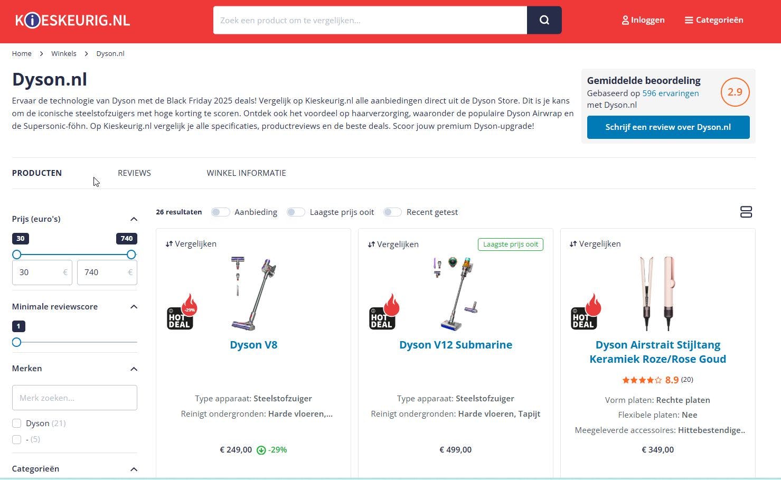The height and width of the screenshot is (480, 781).
Task: Click the search magnifier button
Action: (544, 20)
